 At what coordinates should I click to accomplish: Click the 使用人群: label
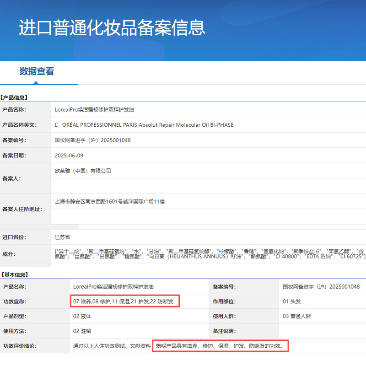tap(224, 316)
